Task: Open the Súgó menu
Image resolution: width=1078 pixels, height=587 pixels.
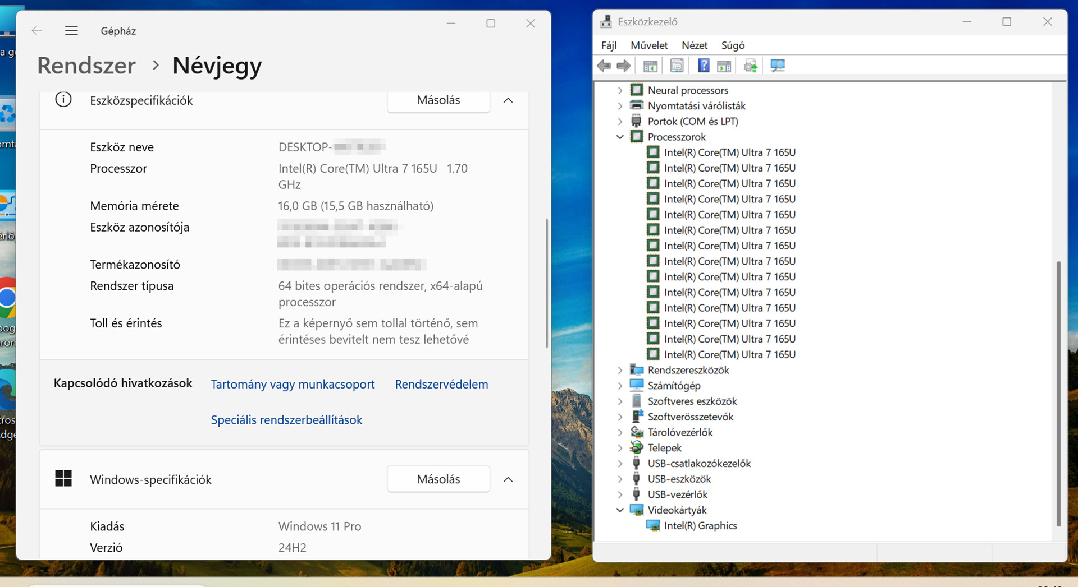Action: click(733, 45)
